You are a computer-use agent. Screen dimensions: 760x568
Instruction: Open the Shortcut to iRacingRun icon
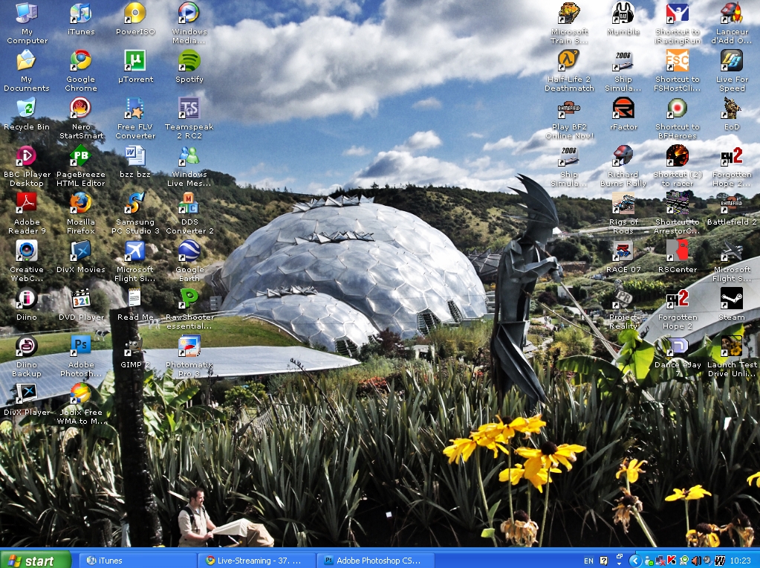(678, 13)
